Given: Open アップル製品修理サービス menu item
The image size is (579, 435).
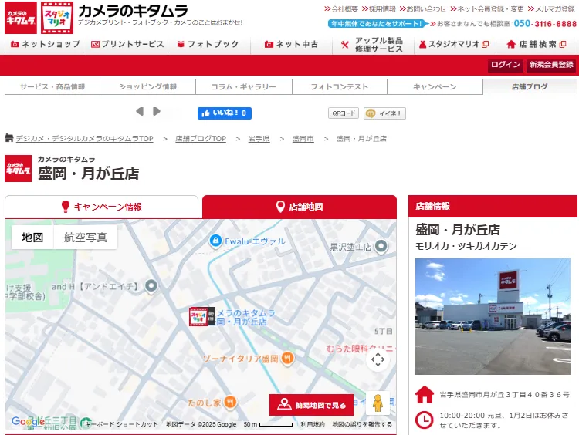Looking at the screenshot, I should (x=373, y=44).
